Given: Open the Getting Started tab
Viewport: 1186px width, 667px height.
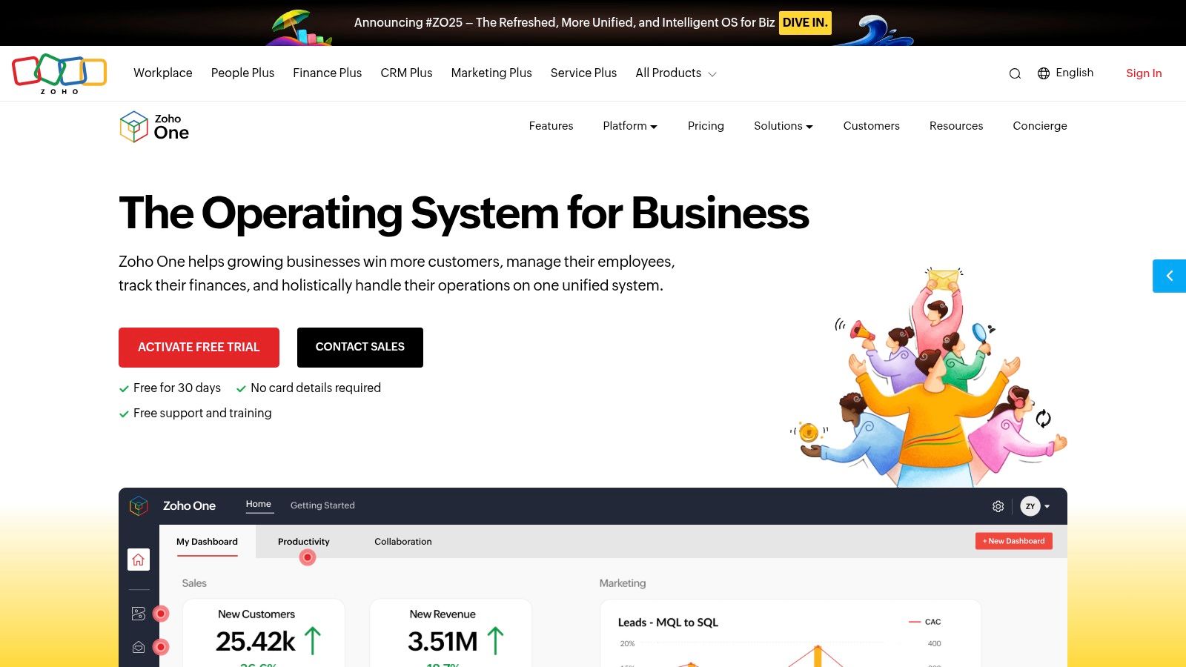Looking at the screenshot, I should click(322, 505).
